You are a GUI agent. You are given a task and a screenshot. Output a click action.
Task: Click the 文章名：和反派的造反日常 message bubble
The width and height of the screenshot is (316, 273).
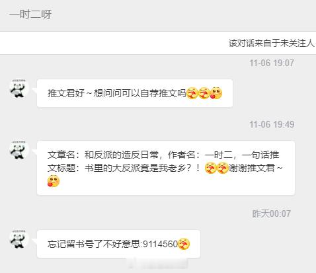pos(166,168)
